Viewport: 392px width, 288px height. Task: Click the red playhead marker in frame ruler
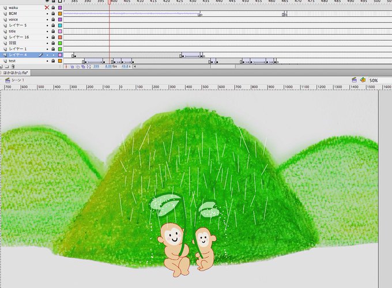point(110,2)
